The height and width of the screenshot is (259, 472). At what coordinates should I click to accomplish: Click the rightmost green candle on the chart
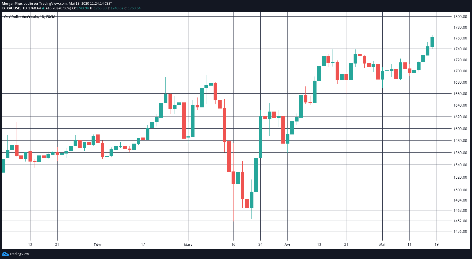pyautogui.click(x=432, y=42)
